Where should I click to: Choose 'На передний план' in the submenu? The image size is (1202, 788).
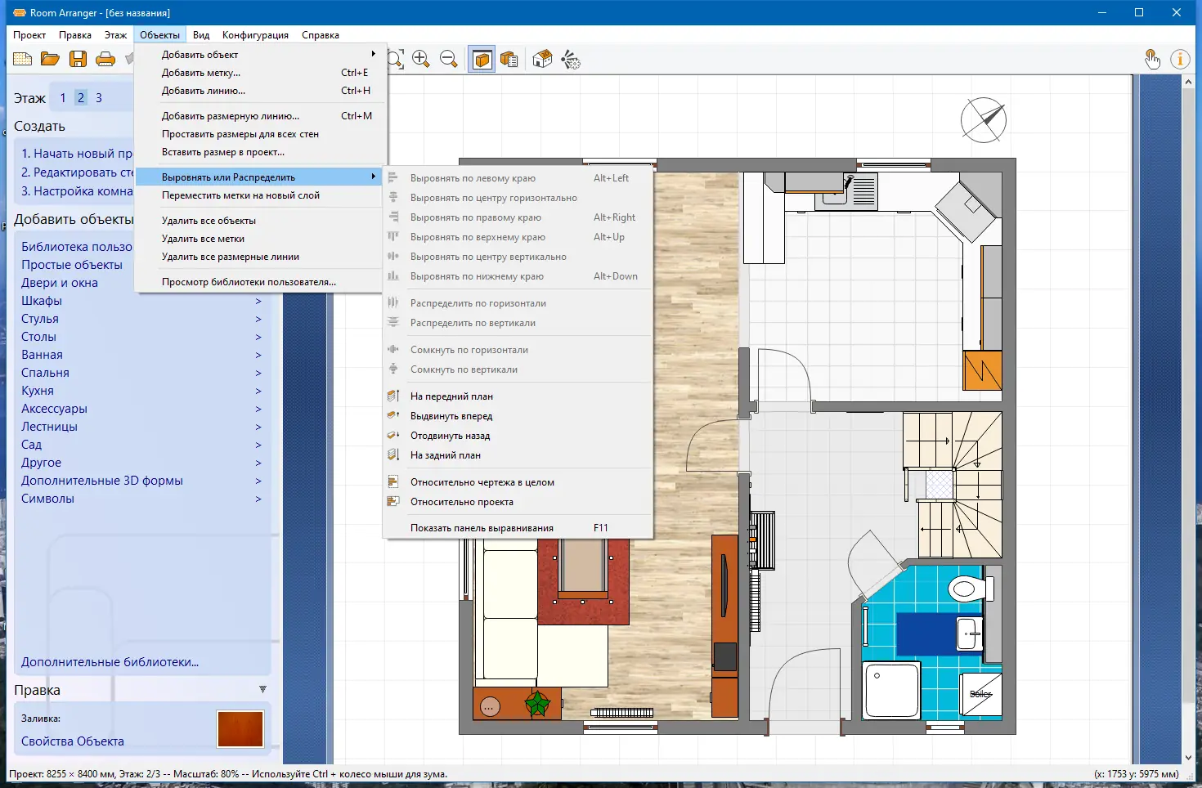click(451, 396)
